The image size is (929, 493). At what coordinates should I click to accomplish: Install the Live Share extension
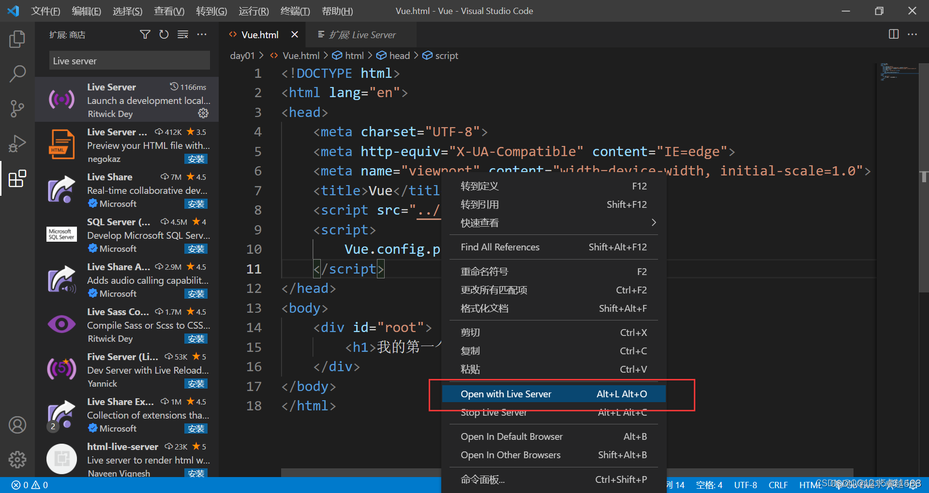click(x=195, y=203)
